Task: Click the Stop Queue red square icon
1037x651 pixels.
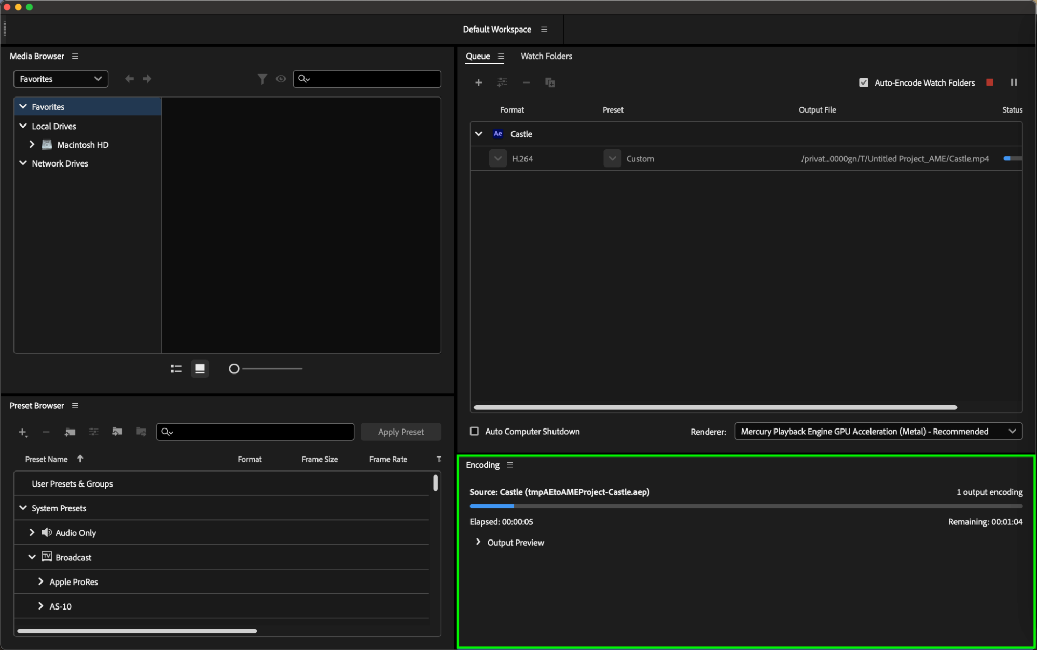Action: coord(990,82)
